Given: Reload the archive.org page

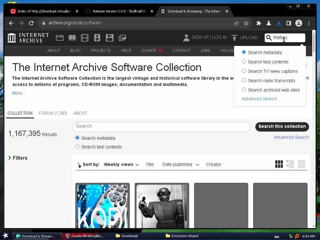Looking at the screenshot, I should pyautogui.click(x=31, y=23).
